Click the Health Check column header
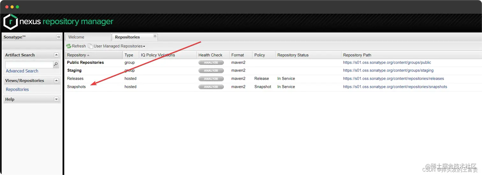 (x=213, y=55)
